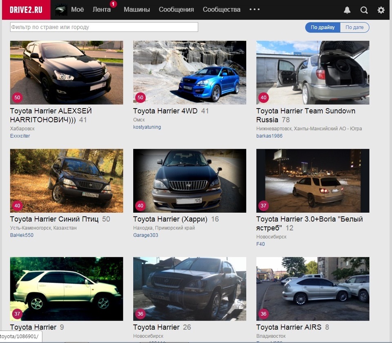Screen dimensions: 392x343
Task: Visit user barkas1986 profile
Action: (x=269, y=136)
